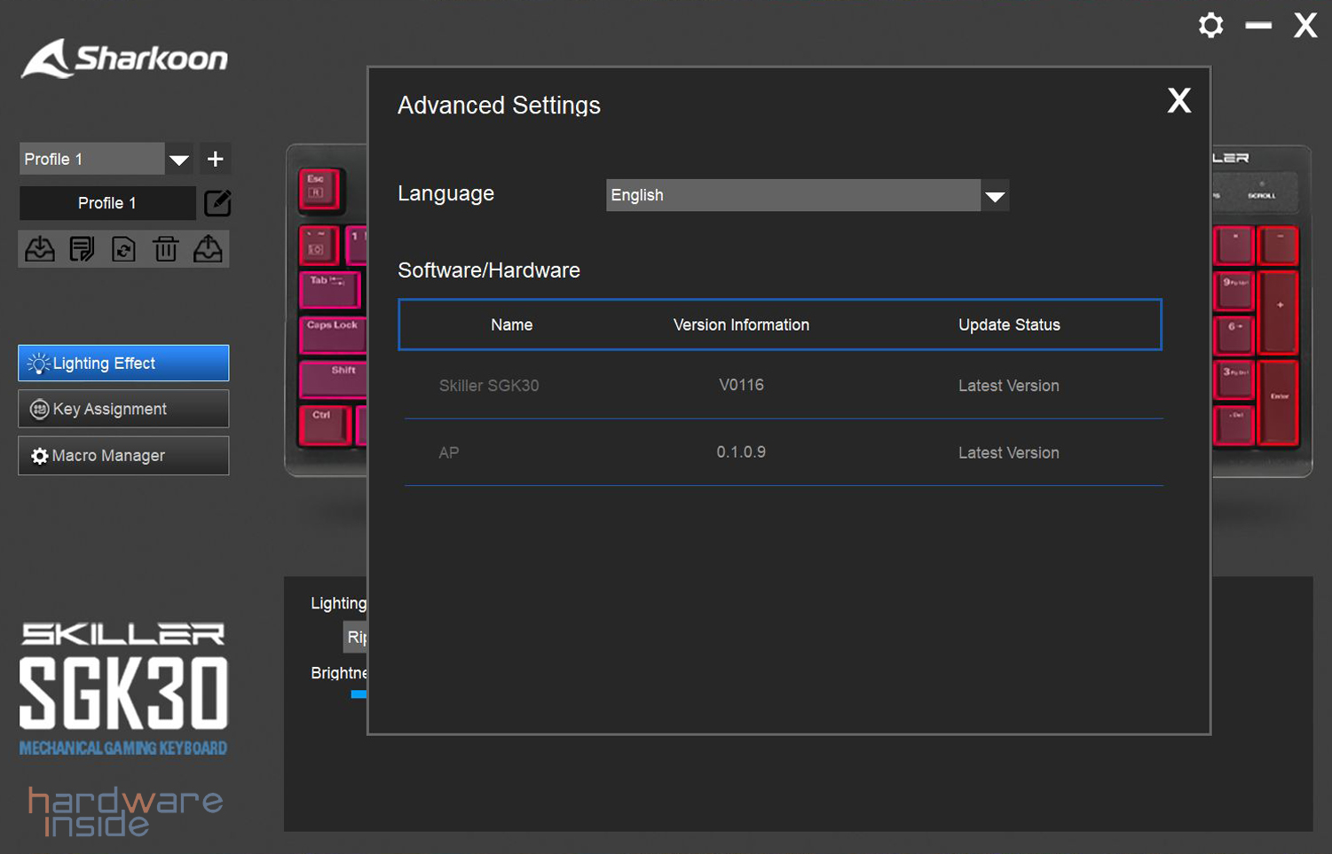Click the Esc key on keyboard image
This screenshot has height=854, width=1332.
pyautogui.click(x=319, y=189)
